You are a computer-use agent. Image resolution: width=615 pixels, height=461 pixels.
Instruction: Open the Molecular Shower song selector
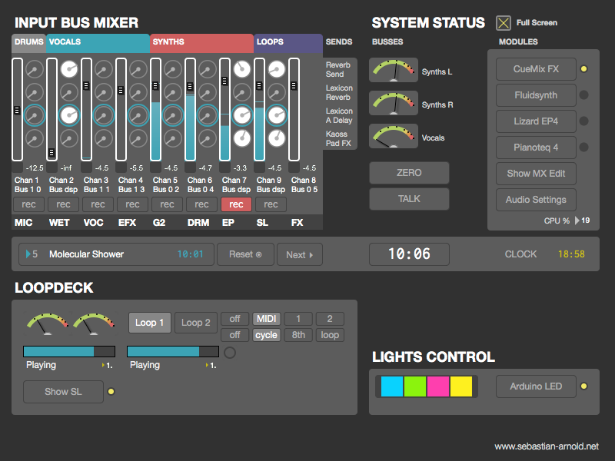click(115, 254)
